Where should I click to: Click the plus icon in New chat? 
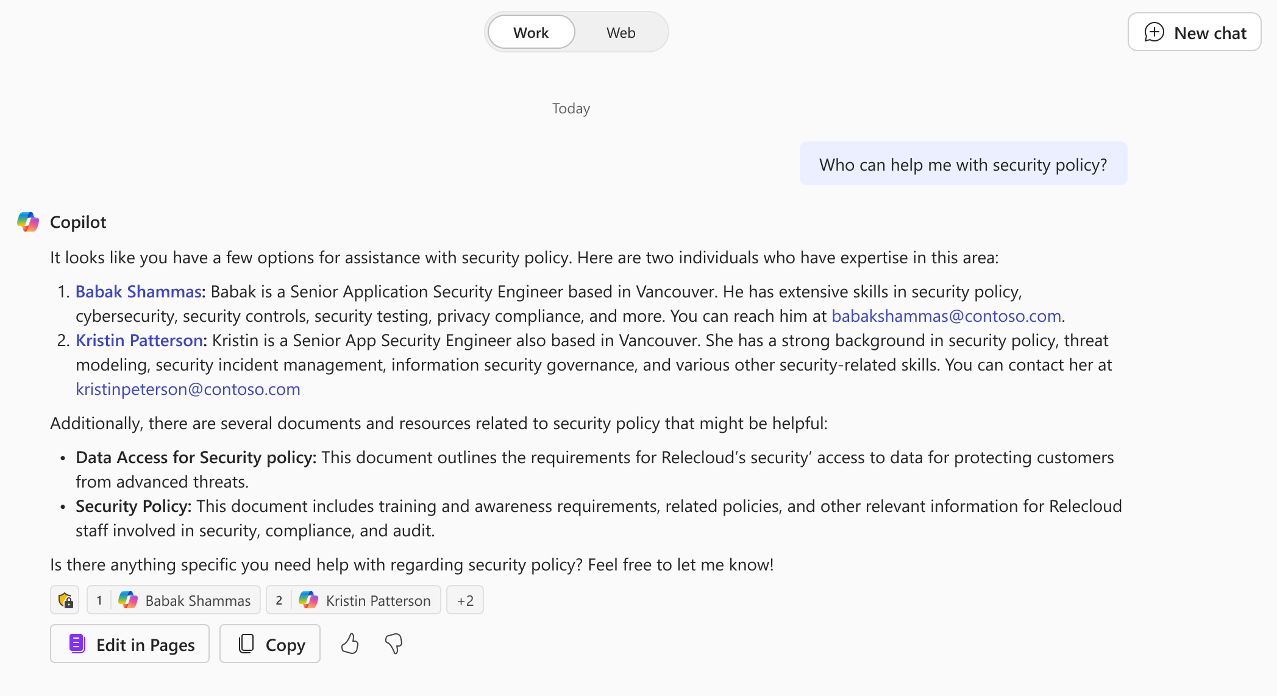[1154, 32]
